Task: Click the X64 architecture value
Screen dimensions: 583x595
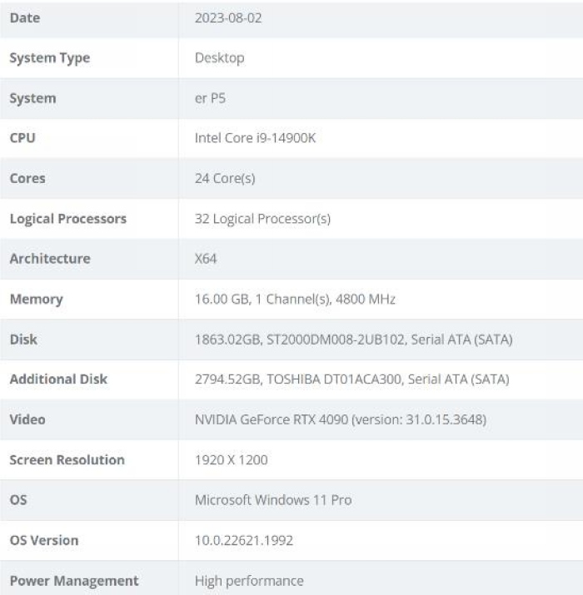Action: pyautogui.click(x=206, y=259)
